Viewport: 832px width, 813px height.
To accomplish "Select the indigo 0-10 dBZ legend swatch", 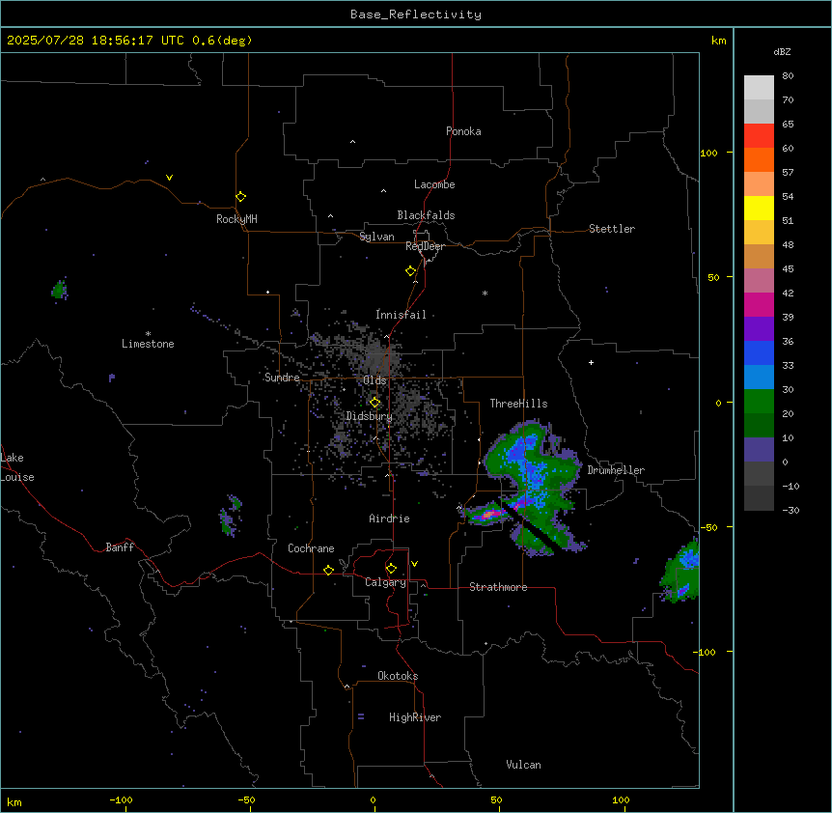I will pos(759,450).
